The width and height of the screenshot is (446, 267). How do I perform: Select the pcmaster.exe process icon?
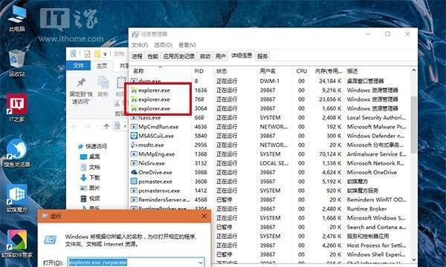pyautogui.click(x=134, y=181)
